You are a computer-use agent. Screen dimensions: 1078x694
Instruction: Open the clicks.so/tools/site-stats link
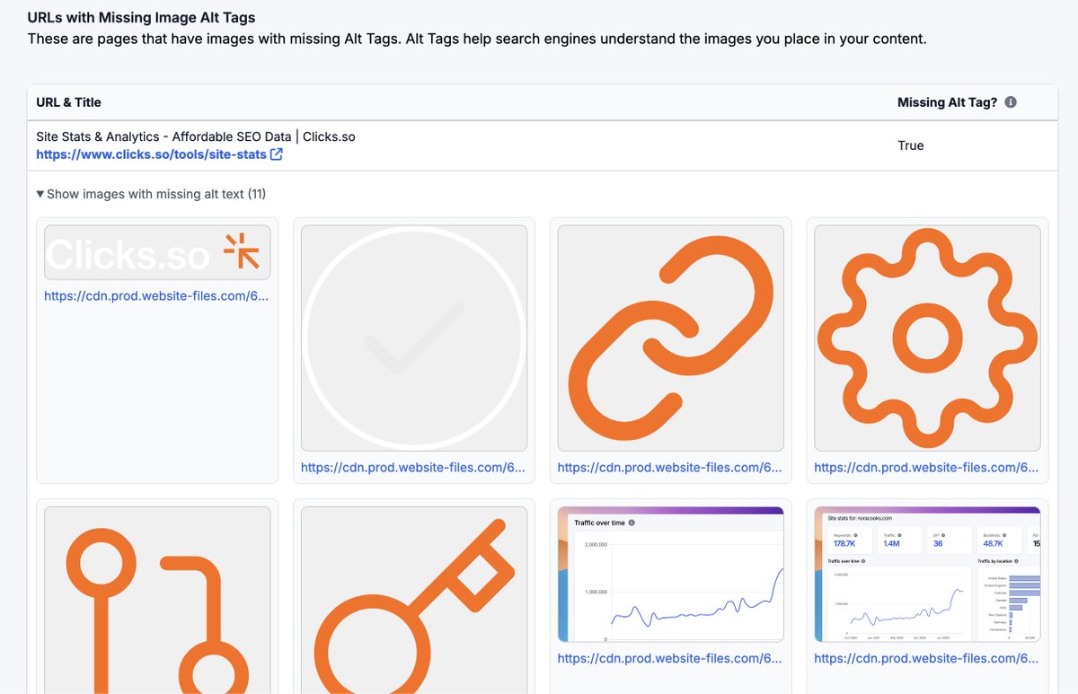coord(152,154)
